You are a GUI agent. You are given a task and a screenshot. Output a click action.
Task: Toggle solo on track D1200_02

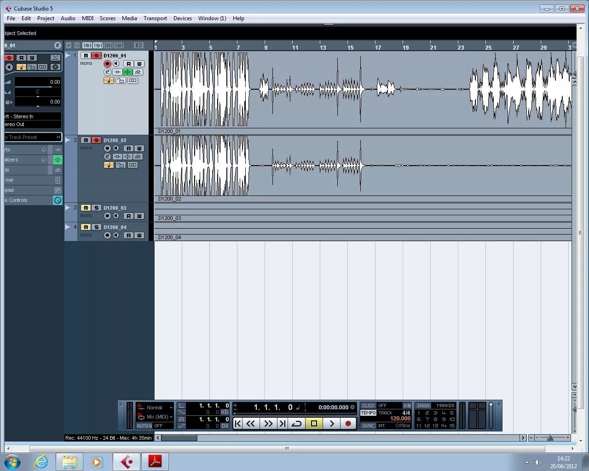pos(96,140)
